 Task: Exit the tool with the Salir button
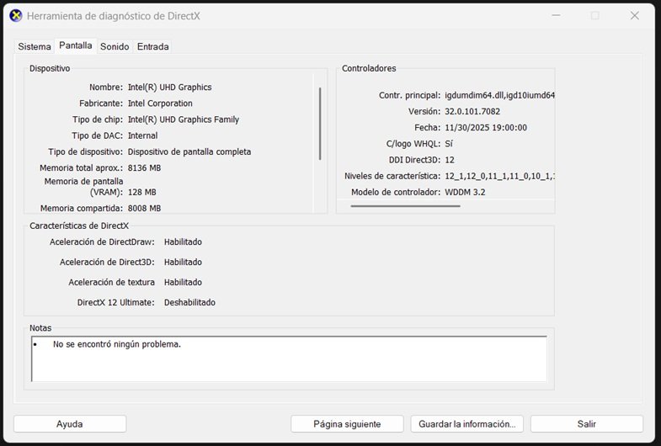(x=586, y=424)
